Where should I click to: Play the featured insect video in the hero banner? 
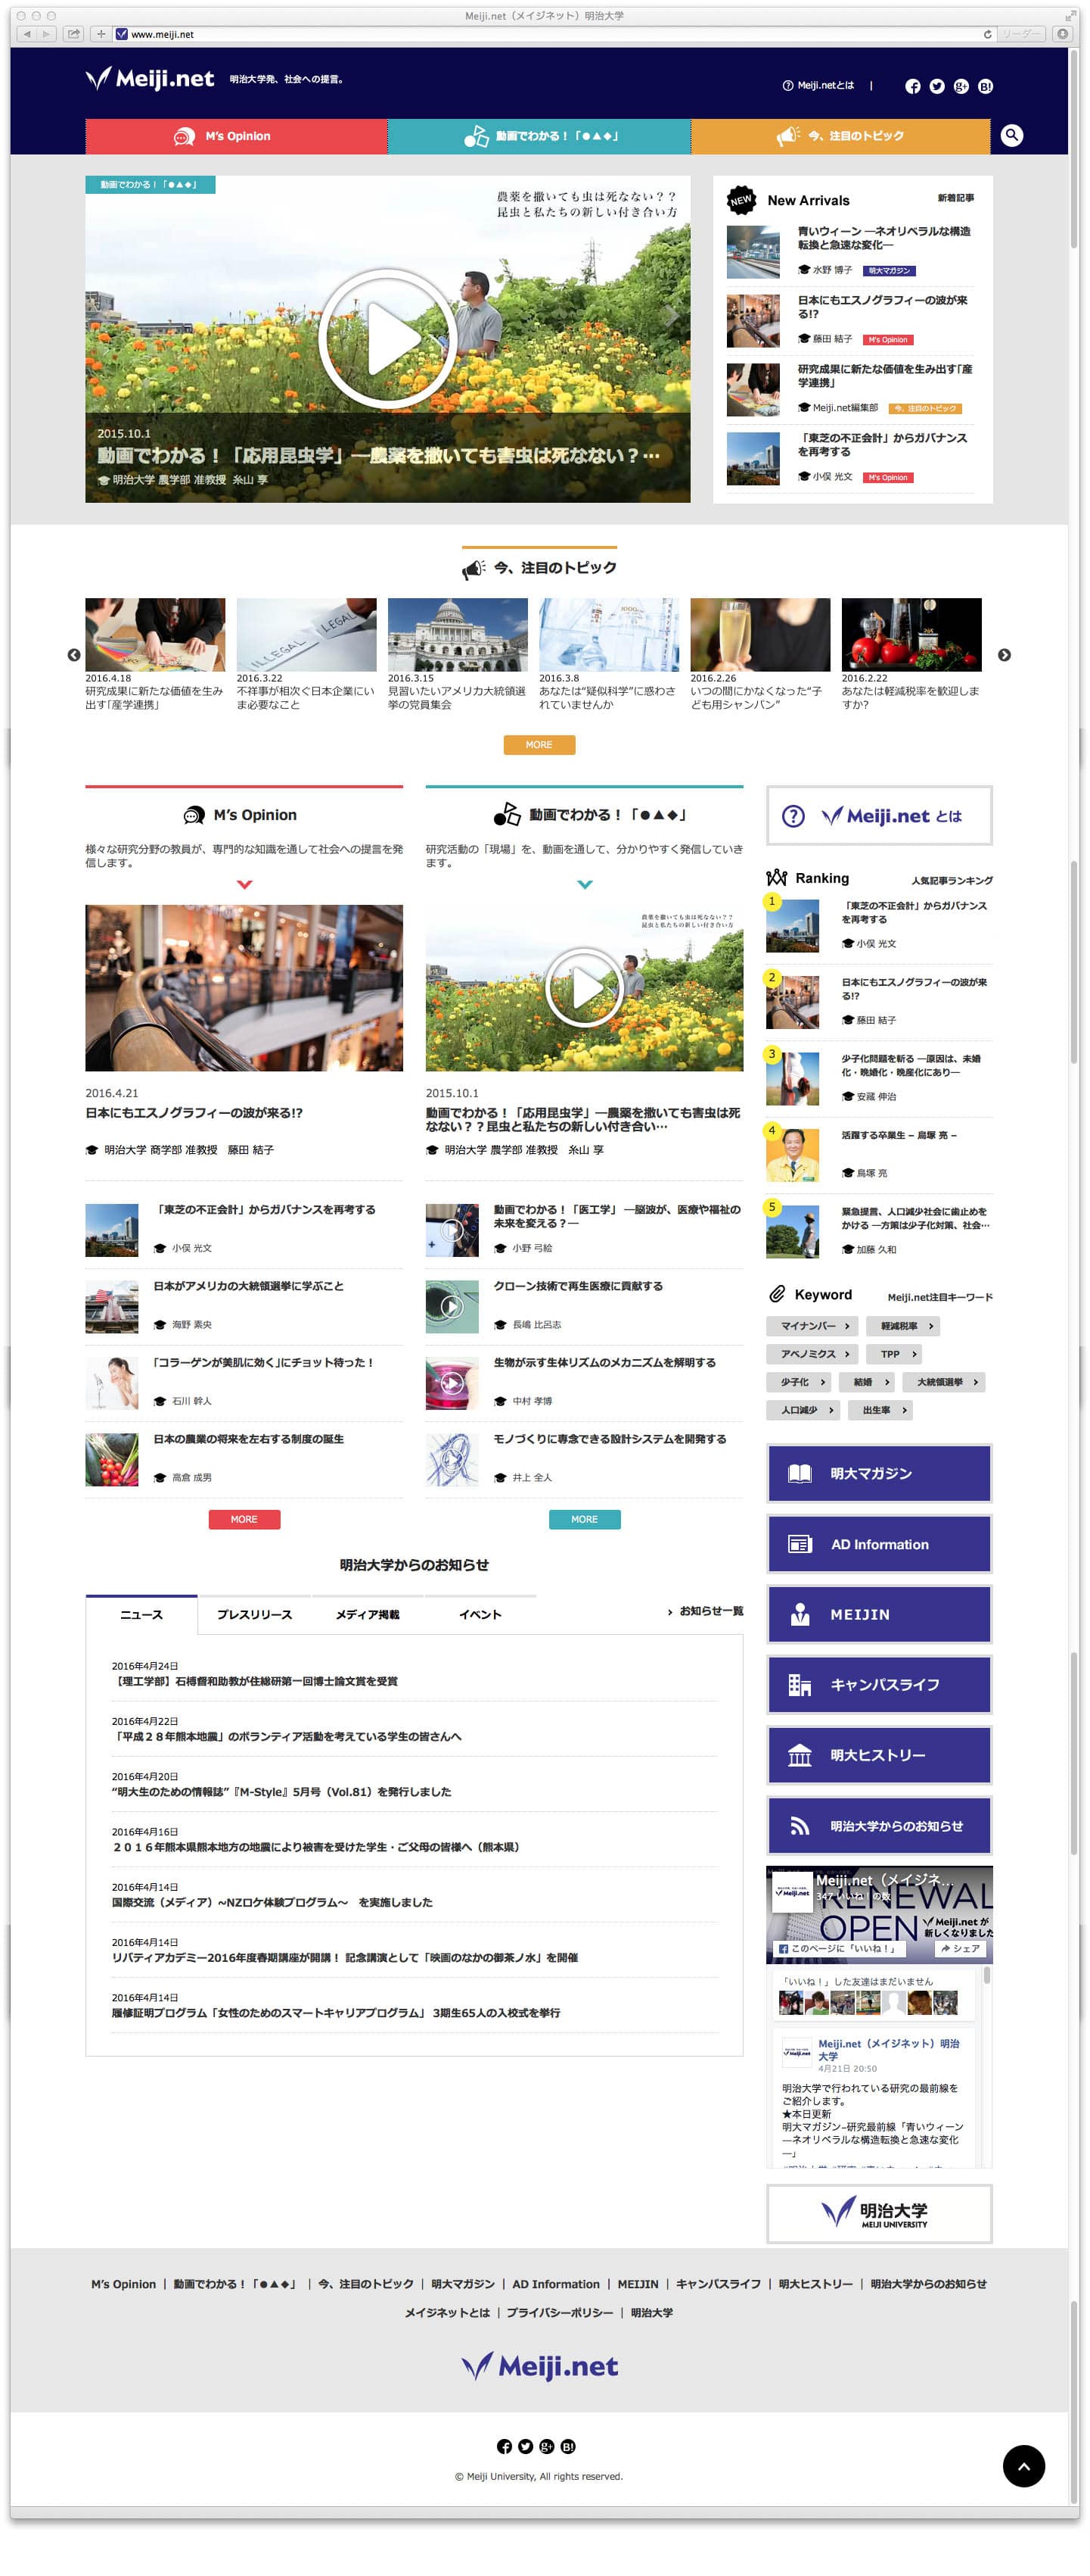pyautogui.click(x=387, y=338)
